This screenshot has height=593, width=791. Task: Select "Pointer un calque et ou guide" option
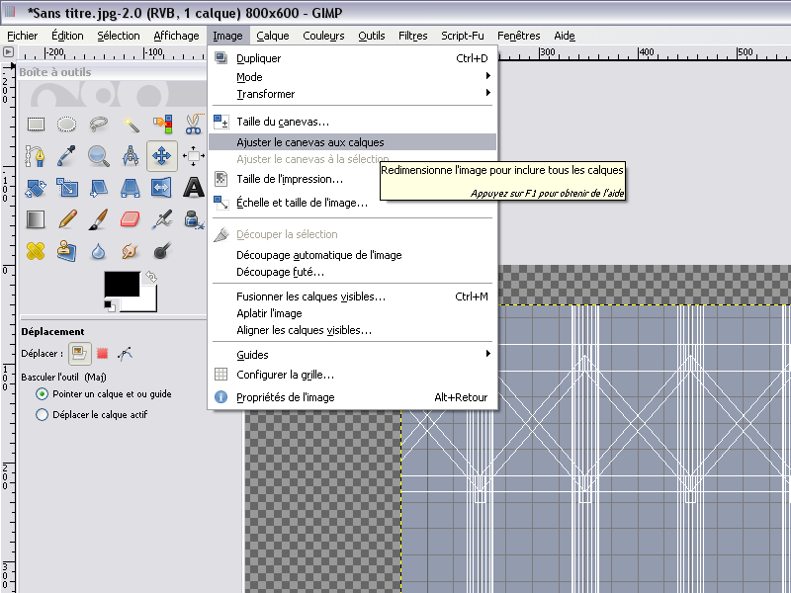click(x=104, y=394)
